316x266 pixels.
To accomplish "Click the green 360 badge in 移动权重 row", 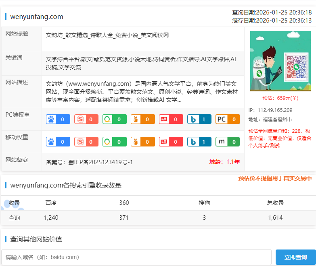I will [x=115, y=142].
